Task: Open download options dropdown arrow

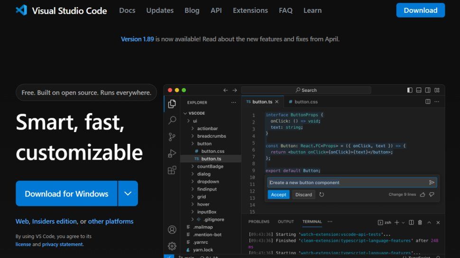Action: pos(128,193)
